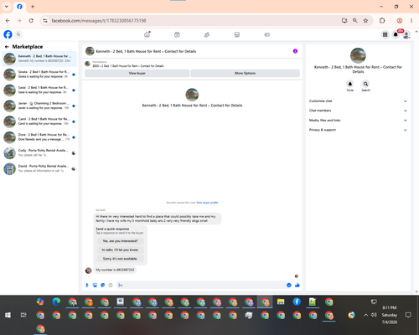
Task: Click the listing avatar in the right details panel
Action: coord(358,55)
